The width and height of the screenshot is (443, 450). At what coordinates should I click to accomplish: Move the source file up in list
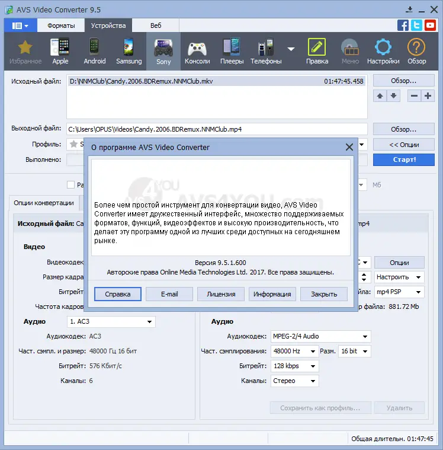(x=380, y=96)
